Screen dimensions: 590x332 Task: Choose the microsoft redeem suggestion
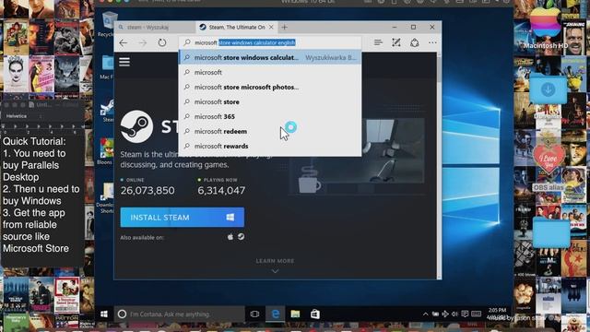(x=270, y=131)
